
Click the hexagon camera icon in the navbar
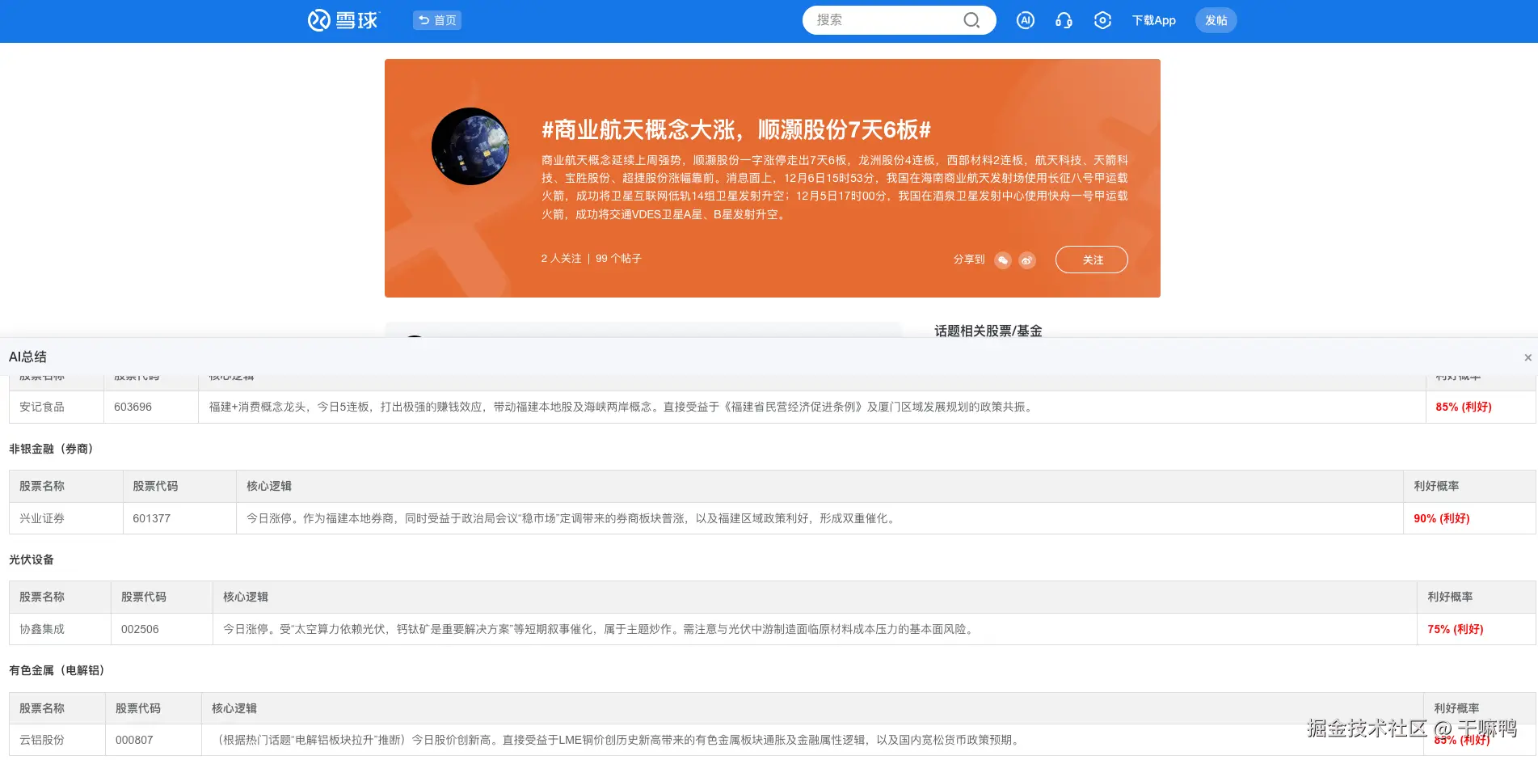point(1102,20)
